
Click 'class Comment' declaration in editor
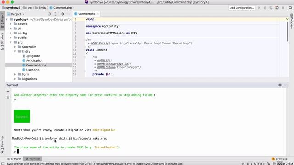pos(96,50)
